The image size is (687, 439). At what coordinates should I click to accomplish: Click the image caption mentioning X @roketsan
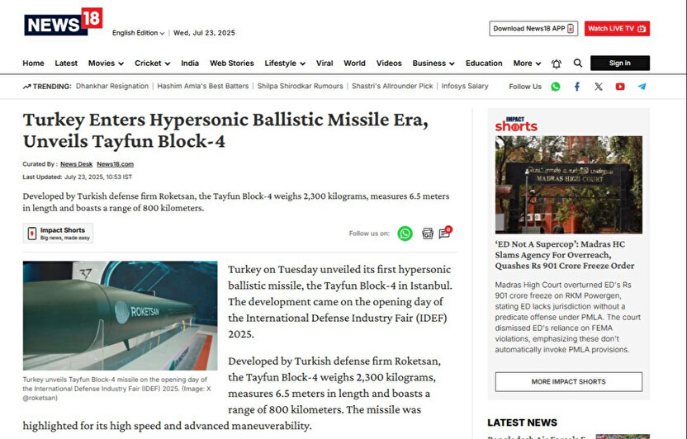[117, 389]
